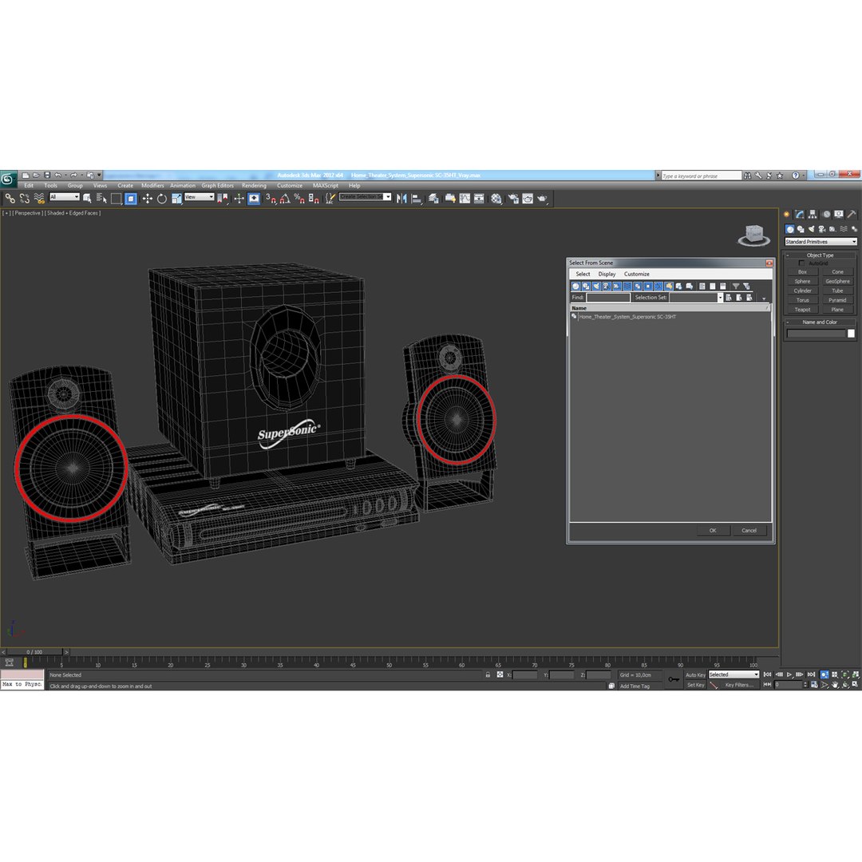The height and width of the screenshot is (862, 862).
Task: Click the Find field in dialog
Action: click(608, 298)
